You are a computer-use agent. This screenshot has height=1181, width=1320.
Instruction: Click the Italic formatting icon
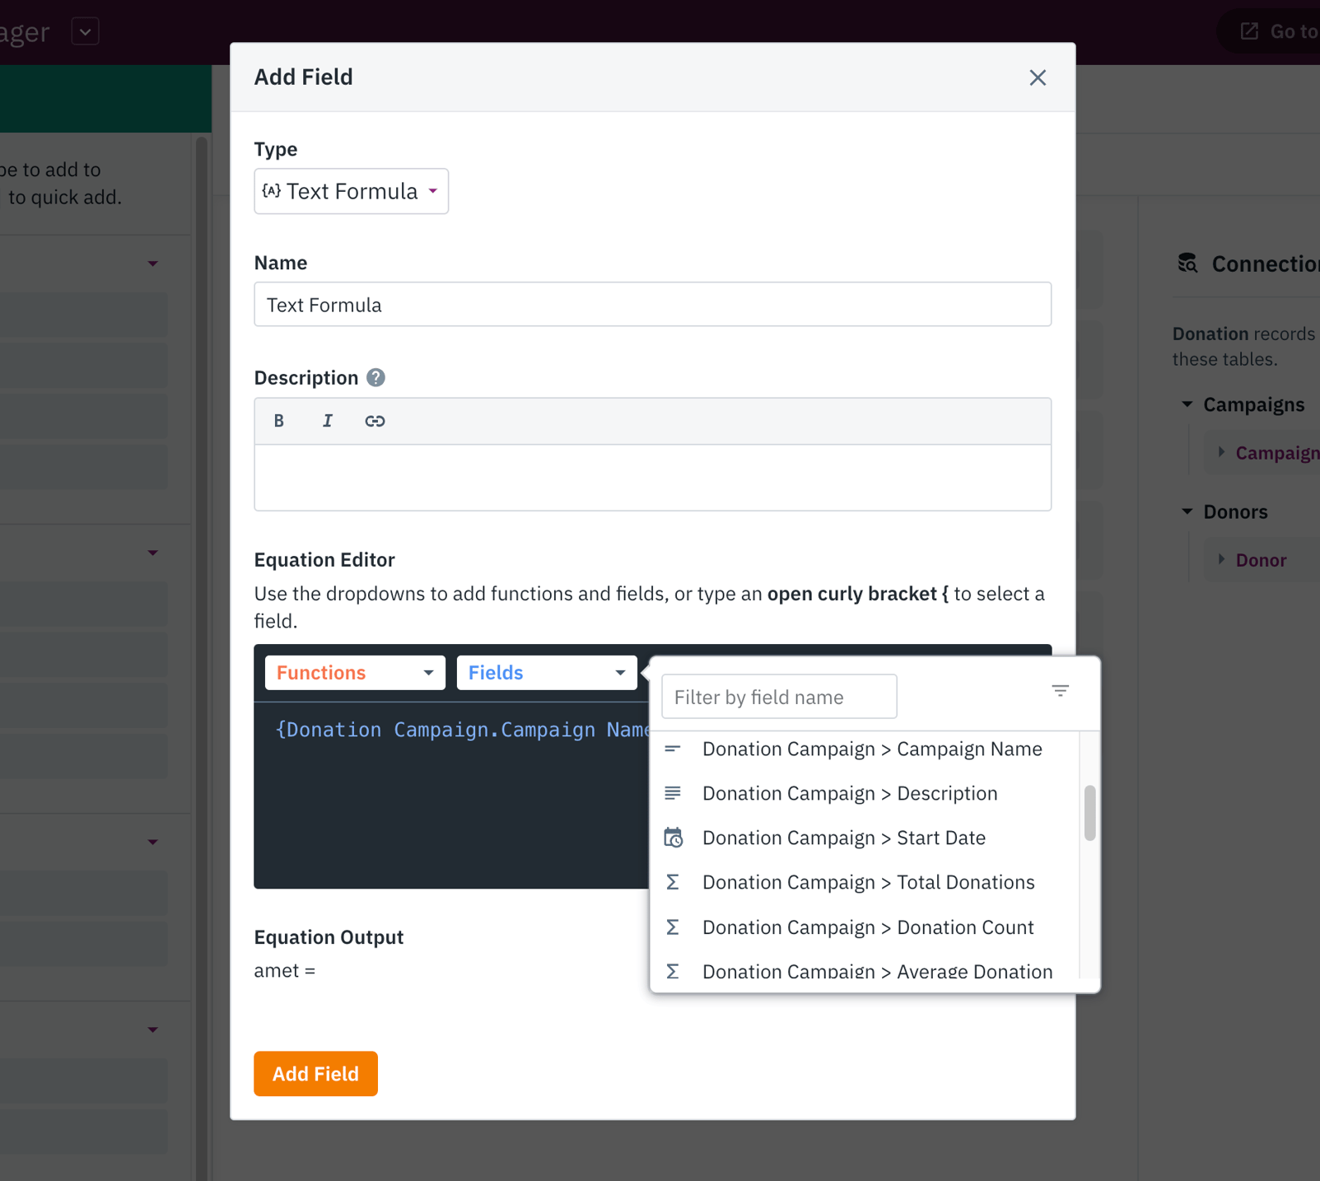tap(327, 421)
